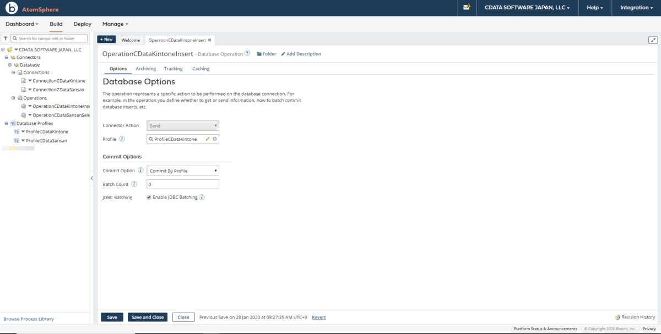Click the Close button in bottom bar
Viewport: 661px width, 334px height.
click(183, 317)
